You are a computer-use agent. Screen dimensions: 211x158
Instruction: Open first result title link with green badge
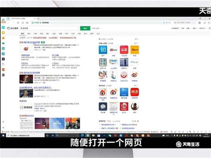click(30, 42)
